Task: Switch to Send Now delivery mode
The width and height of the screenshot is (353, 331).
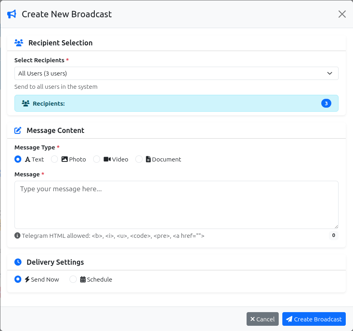Action: (x=18, y=279)
